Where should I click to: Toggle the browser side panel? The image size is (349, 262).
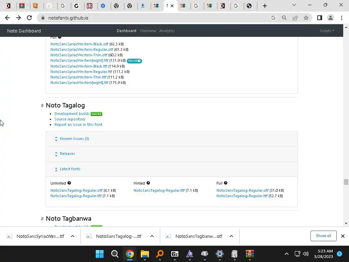(320, 18)
